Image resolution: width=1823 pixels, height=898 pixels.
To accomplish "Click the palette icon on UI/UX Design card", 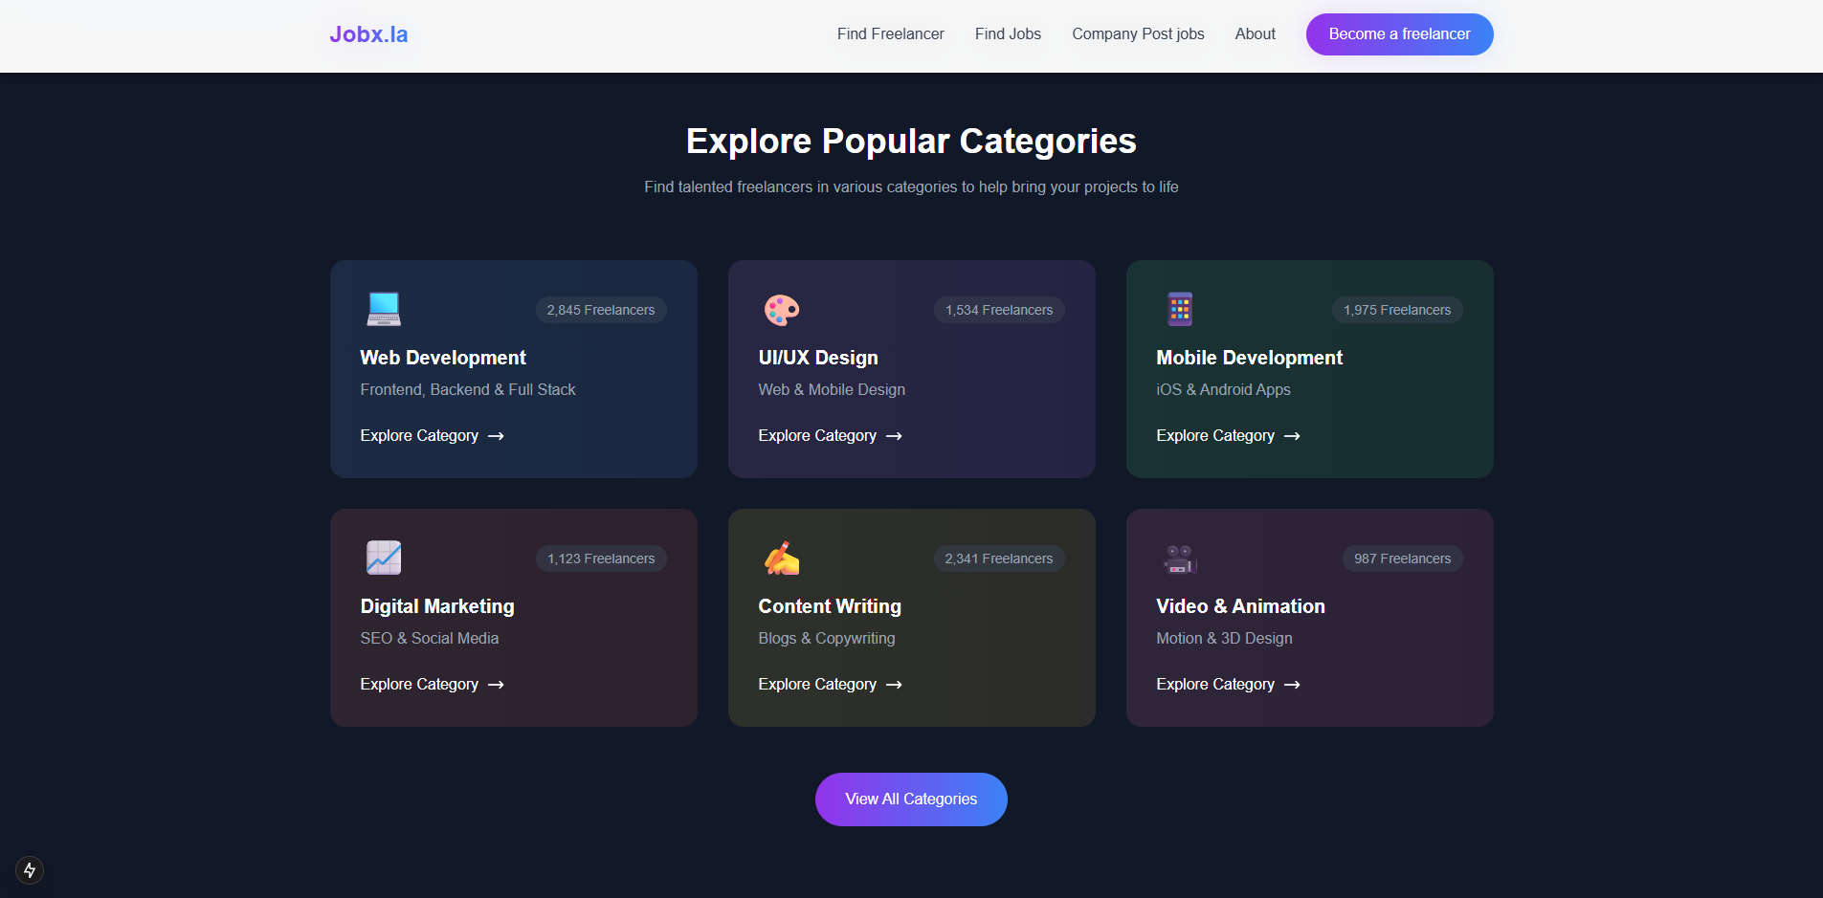I will click(781, 308).
